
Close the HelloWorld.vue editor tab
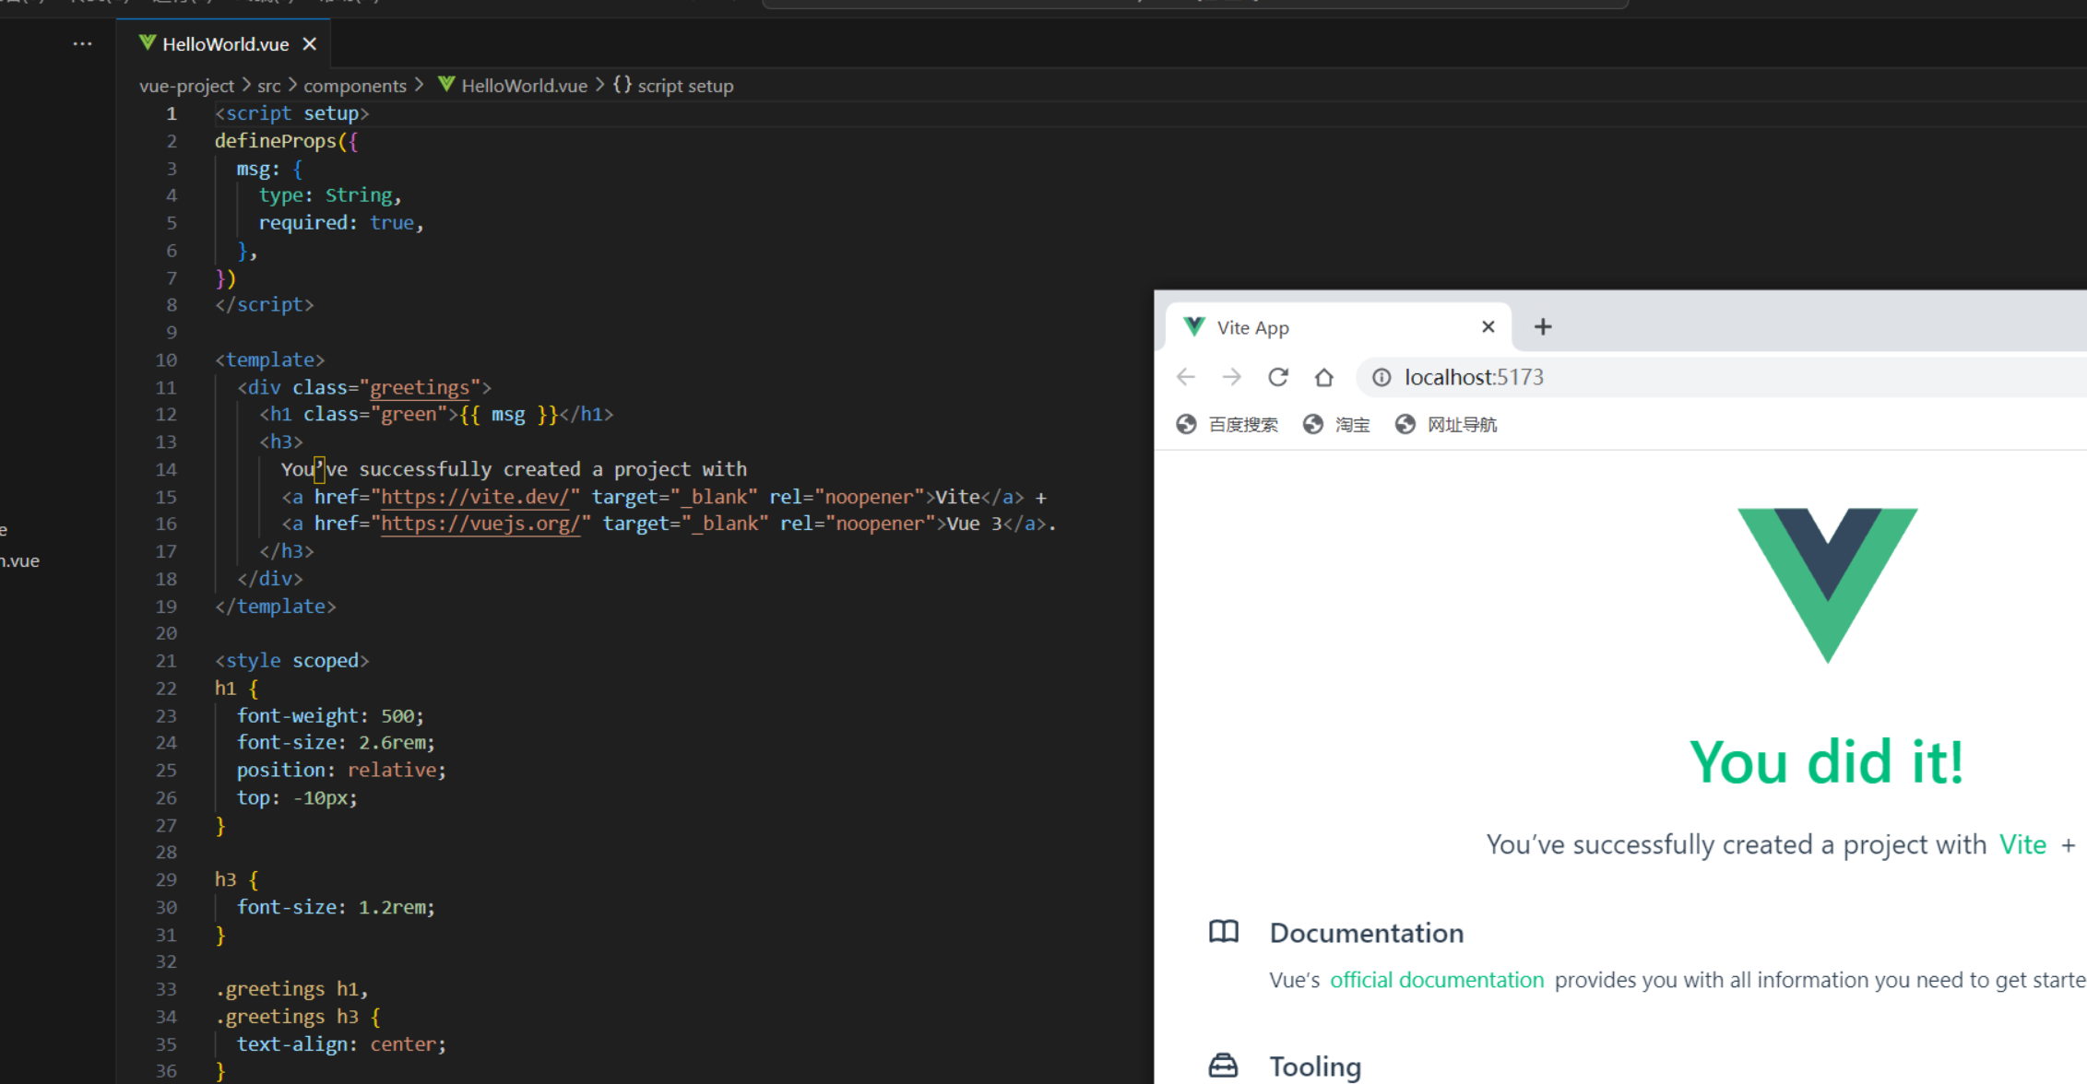coord(310,43)
